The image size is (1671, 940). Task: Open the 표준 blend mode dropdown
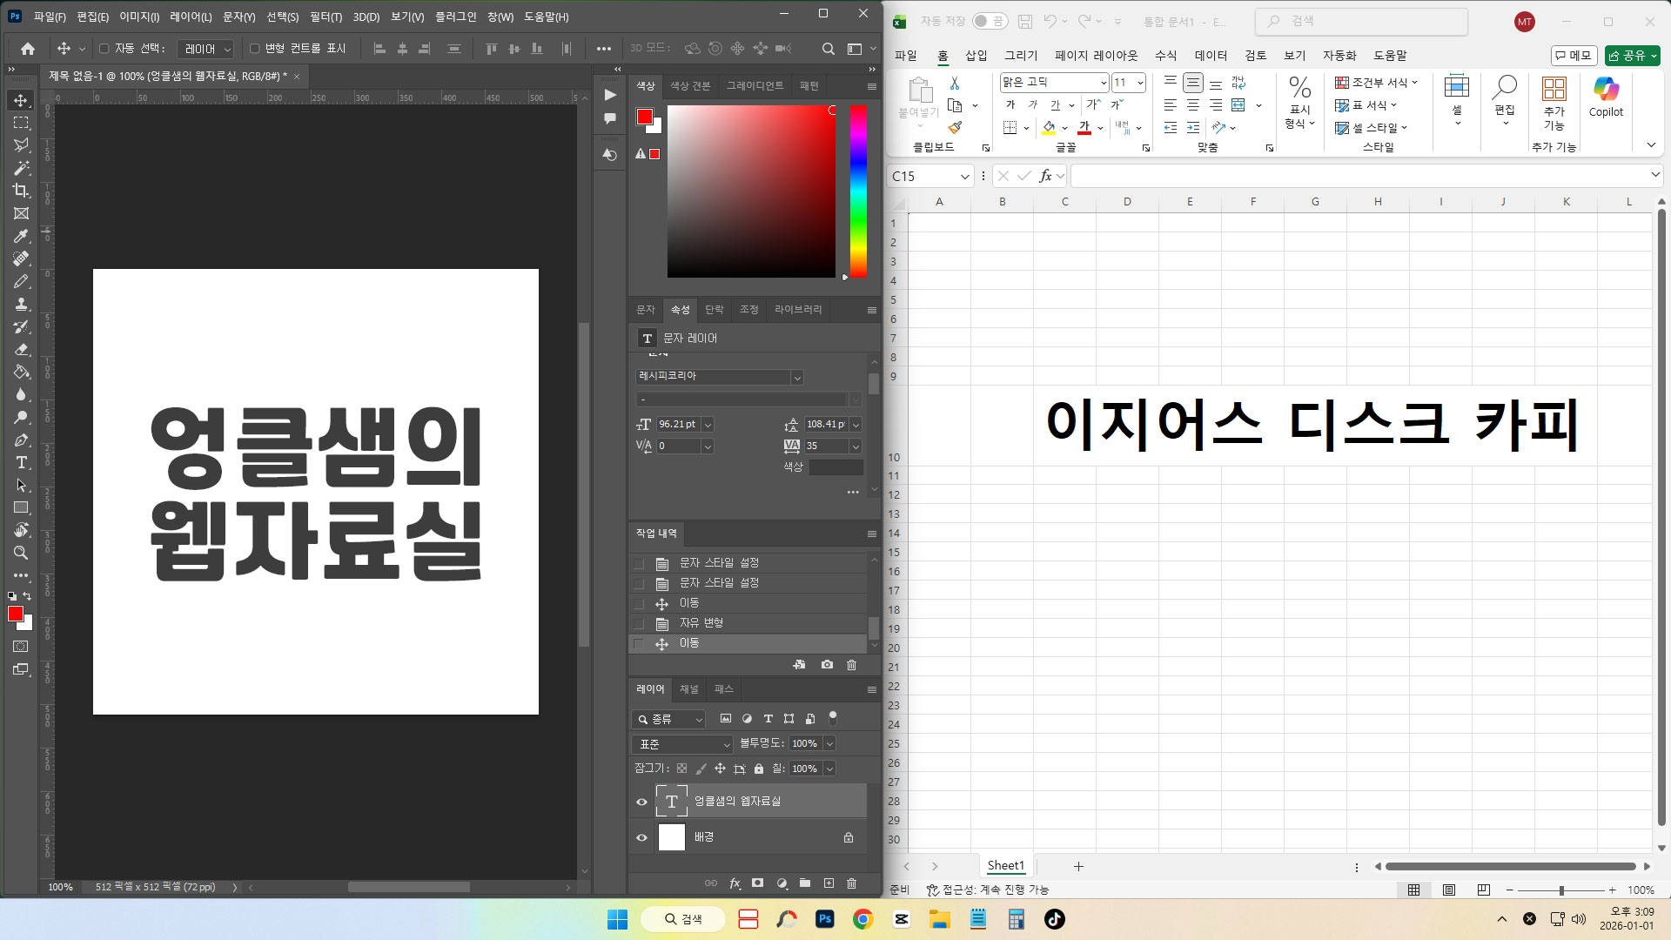[x=681, y=744]
